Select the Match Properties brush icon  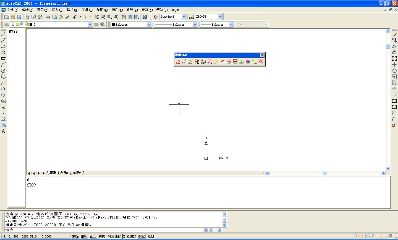tap(67, 17)
